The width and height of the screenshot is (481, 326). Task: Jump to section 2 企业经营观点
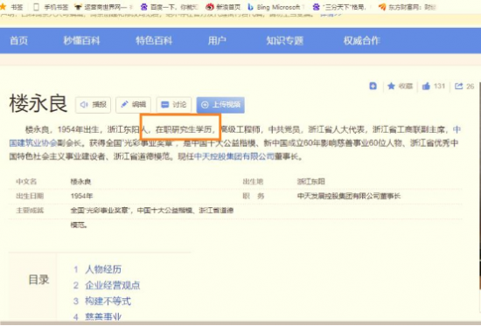tap(112, 285)
